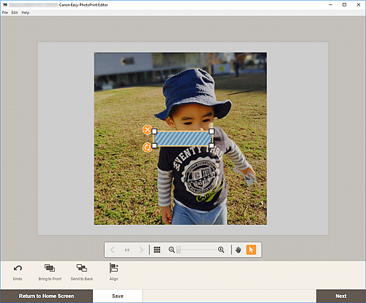Go to previous page arrow
The height and width of the screenshot is (303, 366).
point(112,250)
